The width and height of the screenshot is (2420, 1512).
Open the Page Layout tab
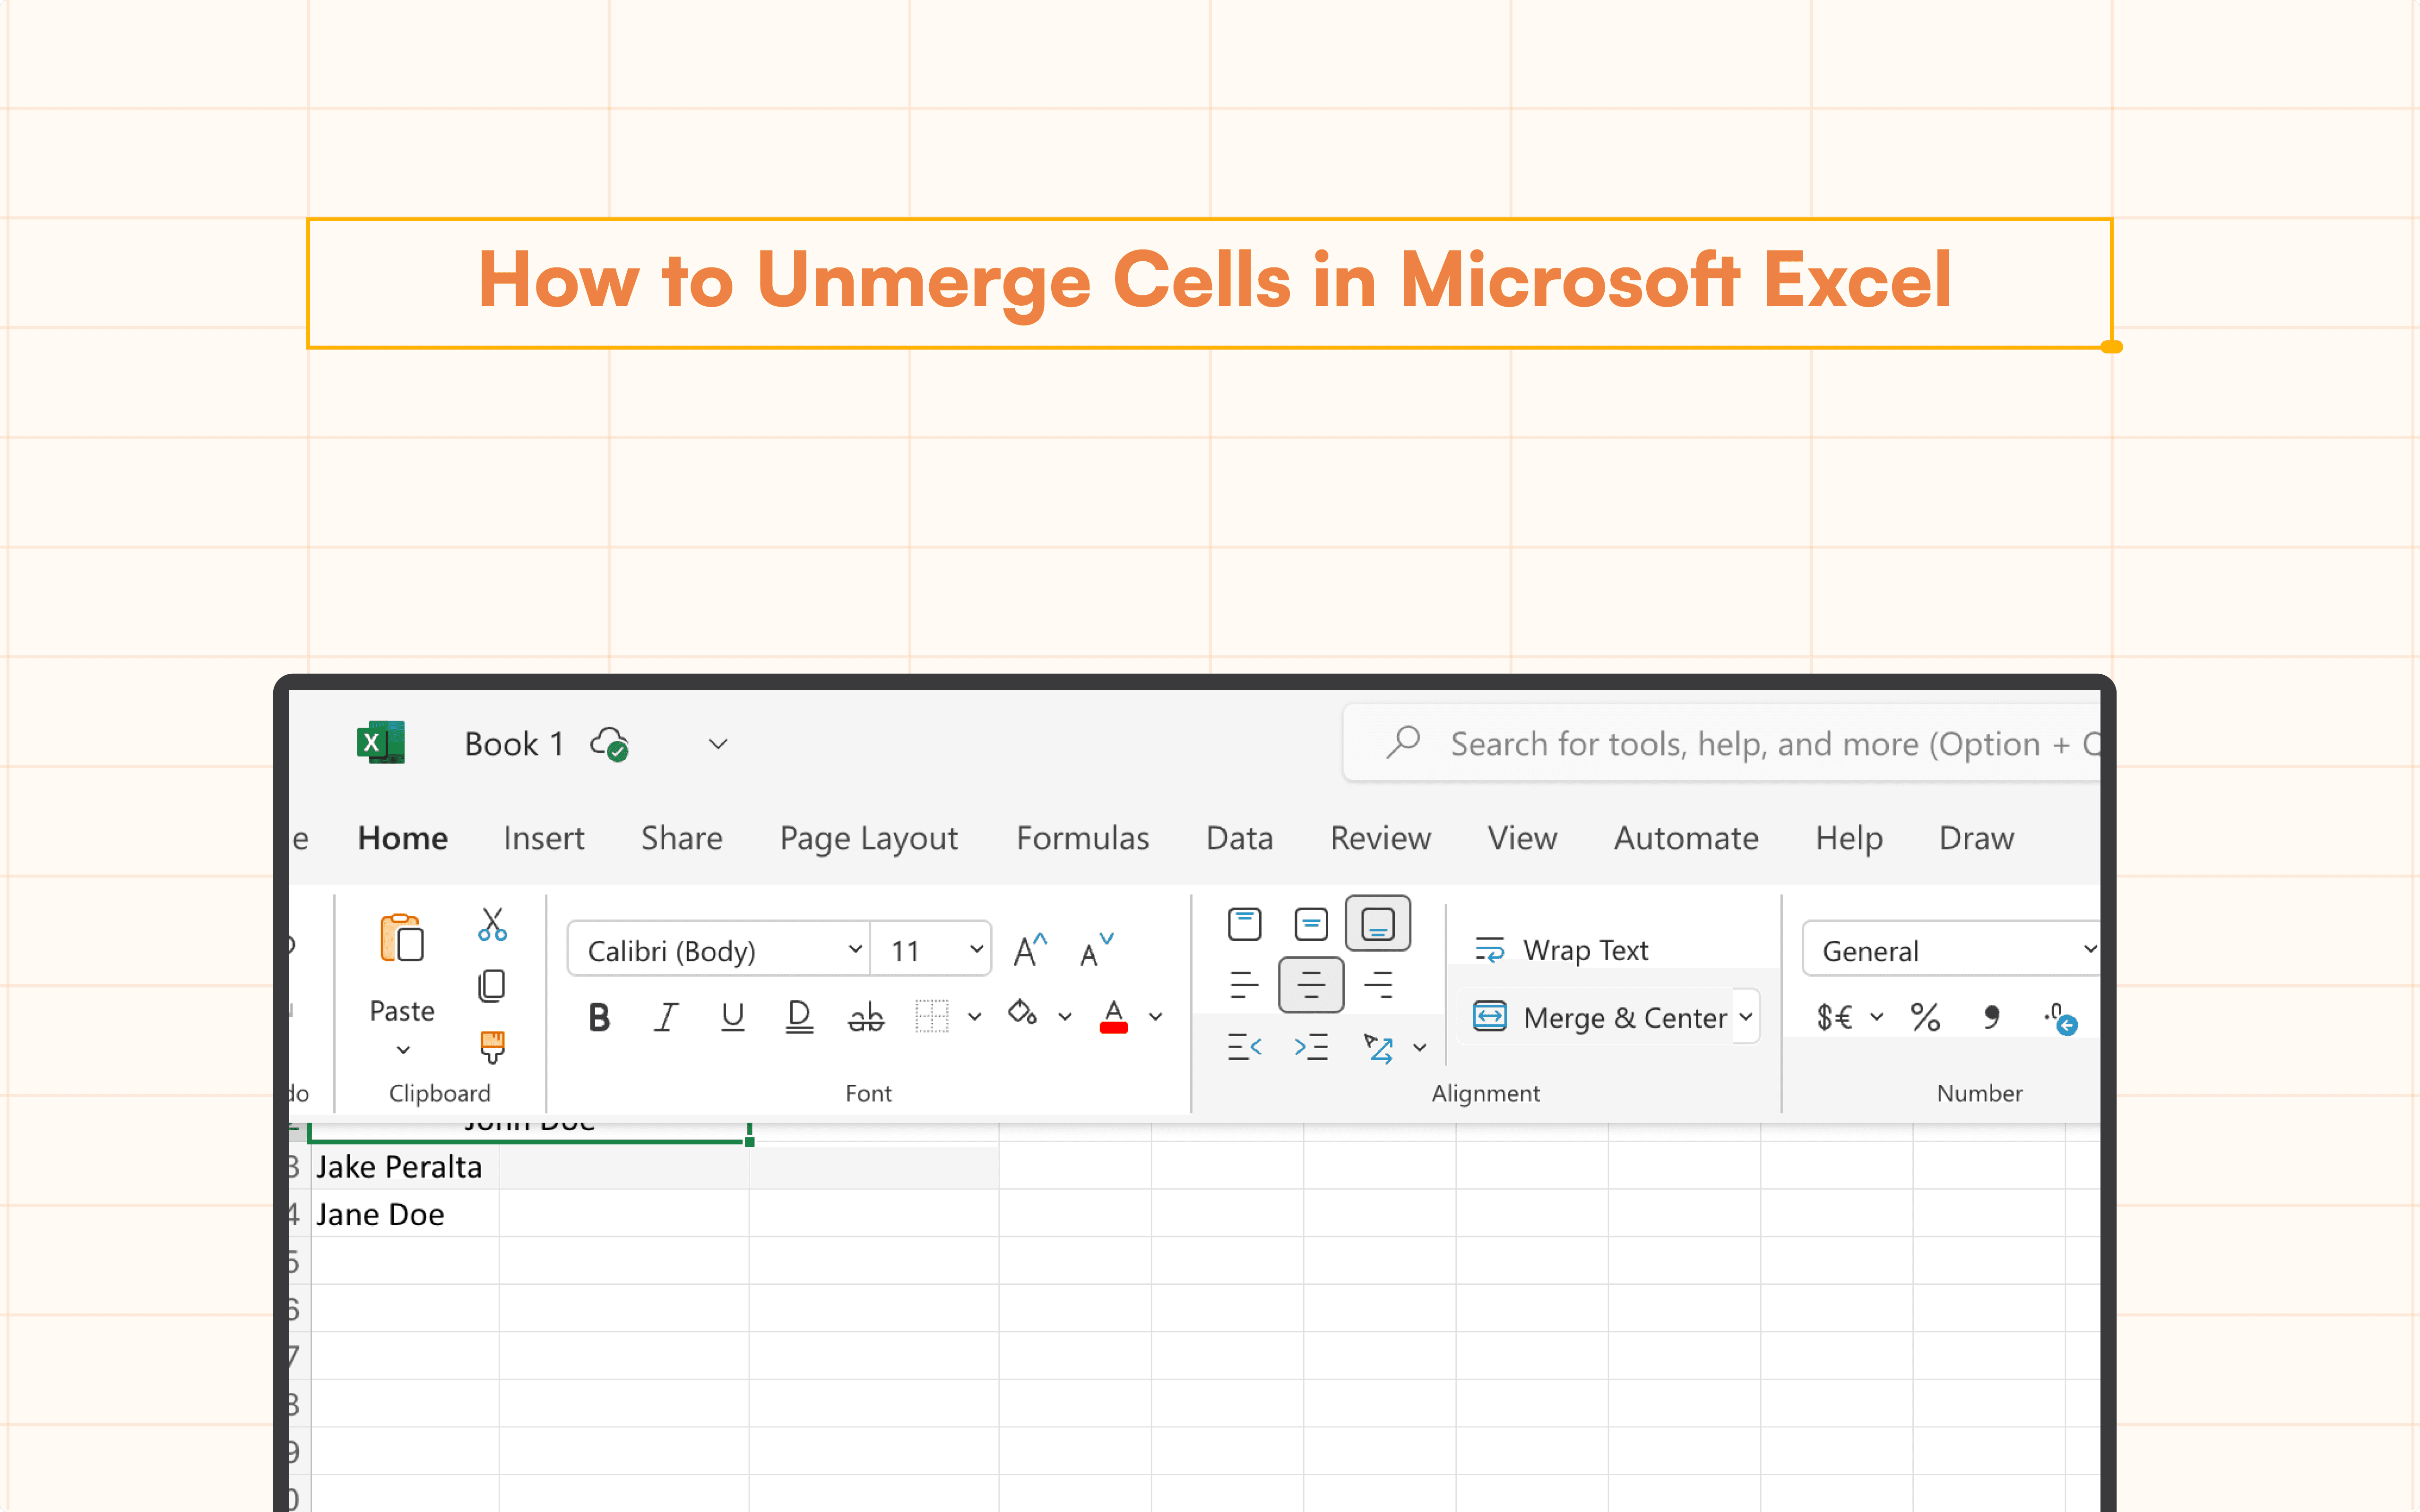click(869, 839)
